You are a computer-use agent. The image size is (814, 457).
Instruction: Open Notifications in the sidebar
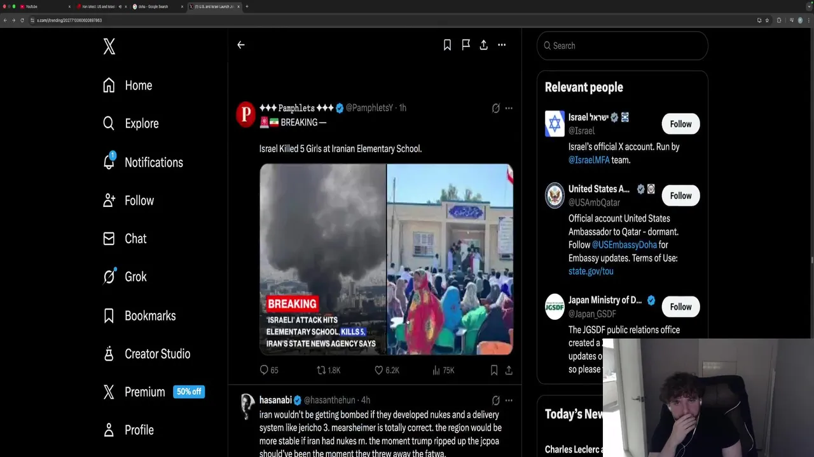[142, 162]
